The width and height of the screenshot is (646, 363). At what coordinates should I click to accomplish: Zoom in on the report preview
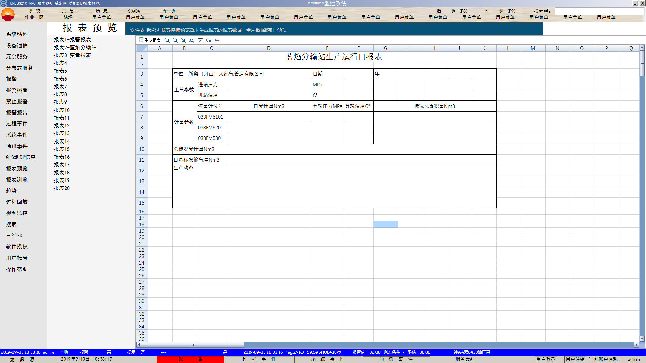coord(167,40)
